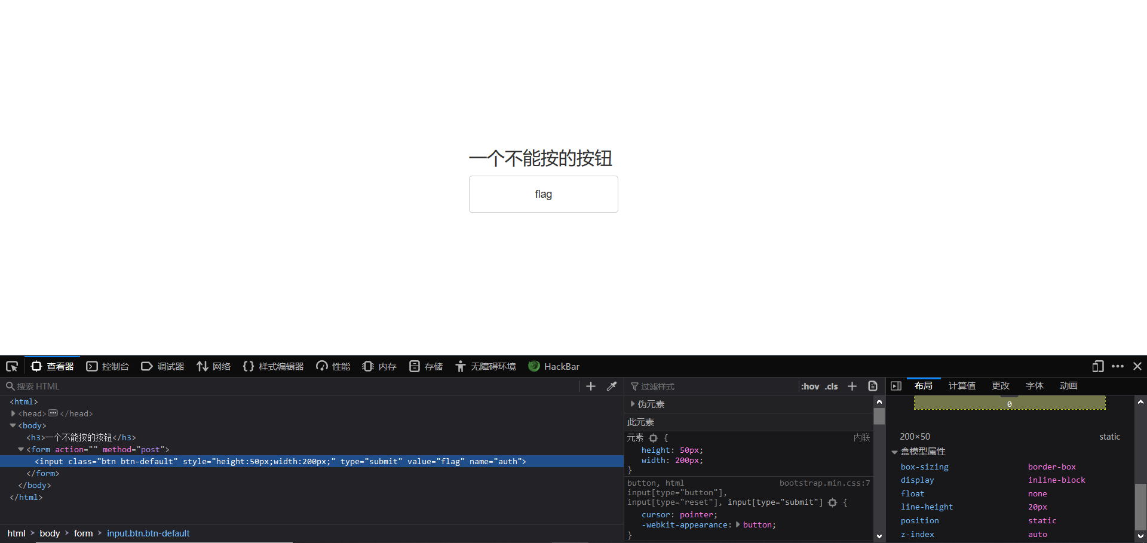The image size is (1147, 543).
Task: Switch to the Debugger (调试器) tab
Action: pos(162,366)
